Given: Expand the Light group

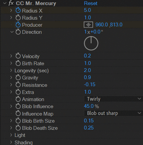Looking at the screenshot, I should point(11,135).
